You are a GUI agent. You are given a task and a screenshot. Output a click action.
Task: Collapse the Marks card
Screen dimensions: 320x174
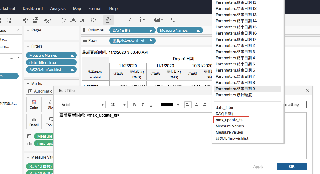(28, 83)
